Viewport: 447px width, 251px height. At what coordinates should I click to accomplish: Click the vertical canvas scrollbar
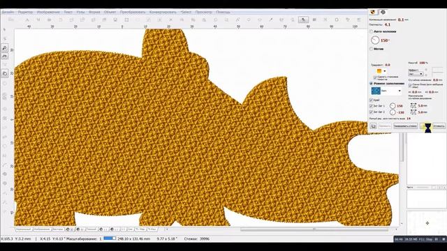[x=402, y=147]
